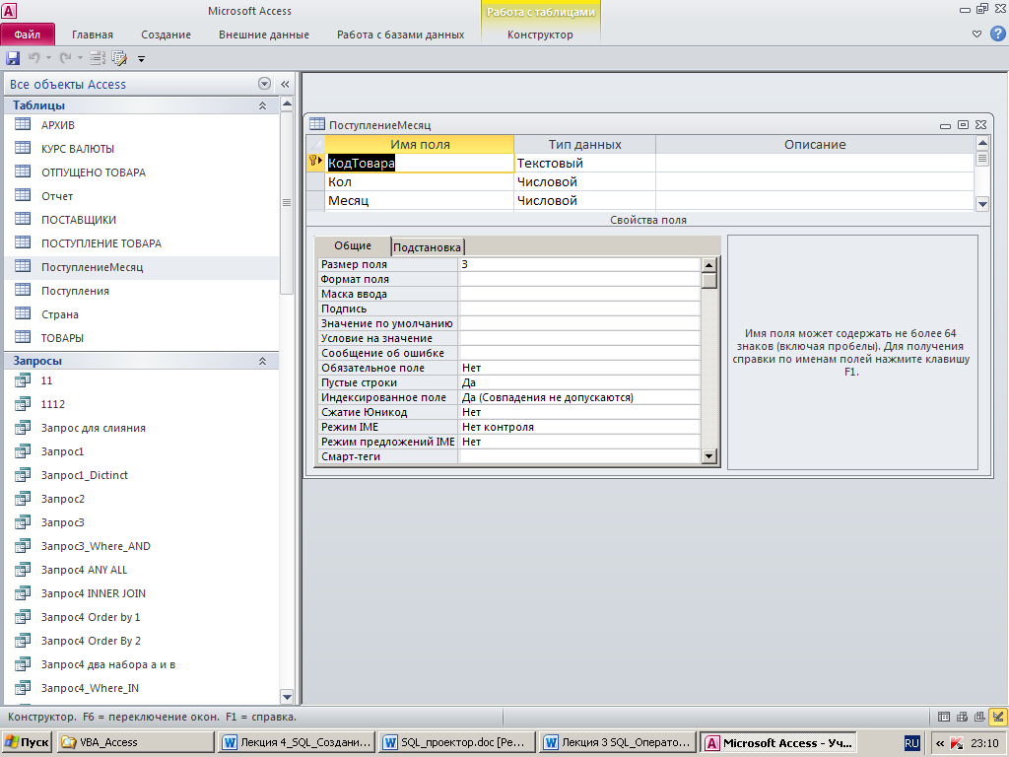Click Текстовый data type cell for КодТовара
1009x757 pixels.
(585, 163)
